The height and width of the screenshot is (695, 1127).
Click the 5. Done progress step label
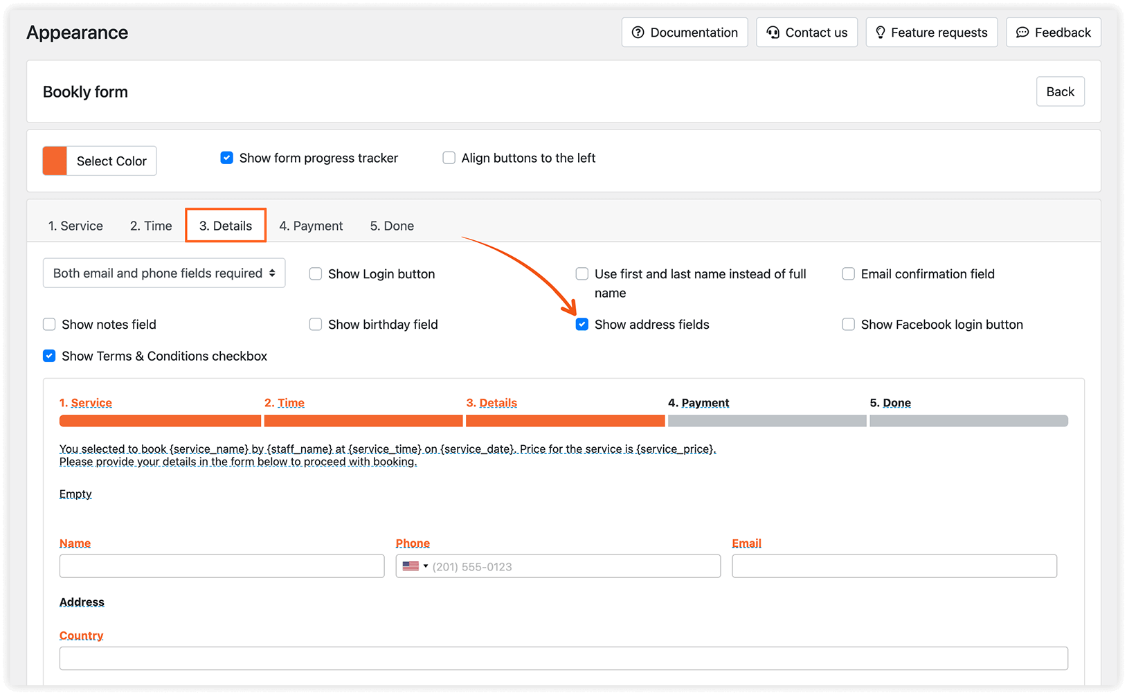pyautogui.click(x=890, y=403)
